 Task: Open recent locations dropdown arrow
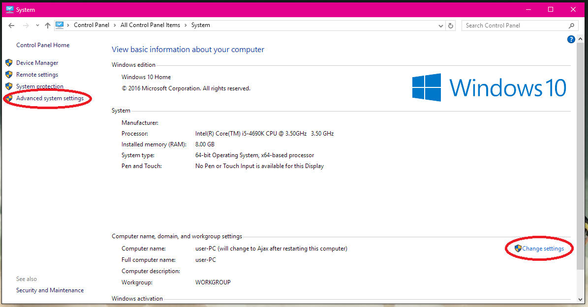tap(37, 26)
